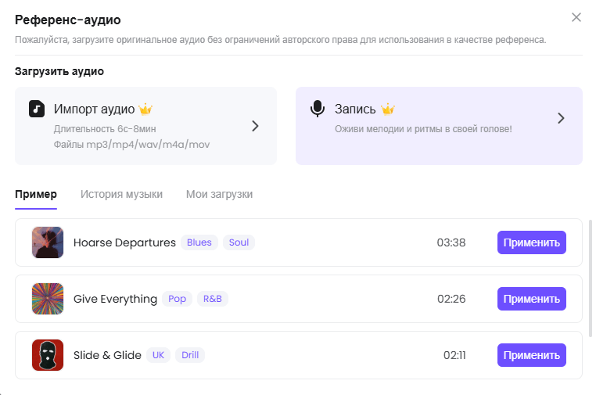
Task: Click the 02:11 duration text
Action: pyautogui.click(x=454, y=355)
